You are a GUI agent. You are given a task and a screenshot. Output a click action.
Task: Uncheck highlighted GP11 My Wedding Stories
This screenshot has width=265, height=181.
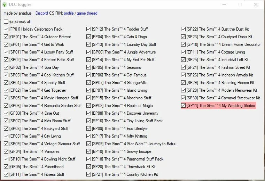click(x=184, y=105)
